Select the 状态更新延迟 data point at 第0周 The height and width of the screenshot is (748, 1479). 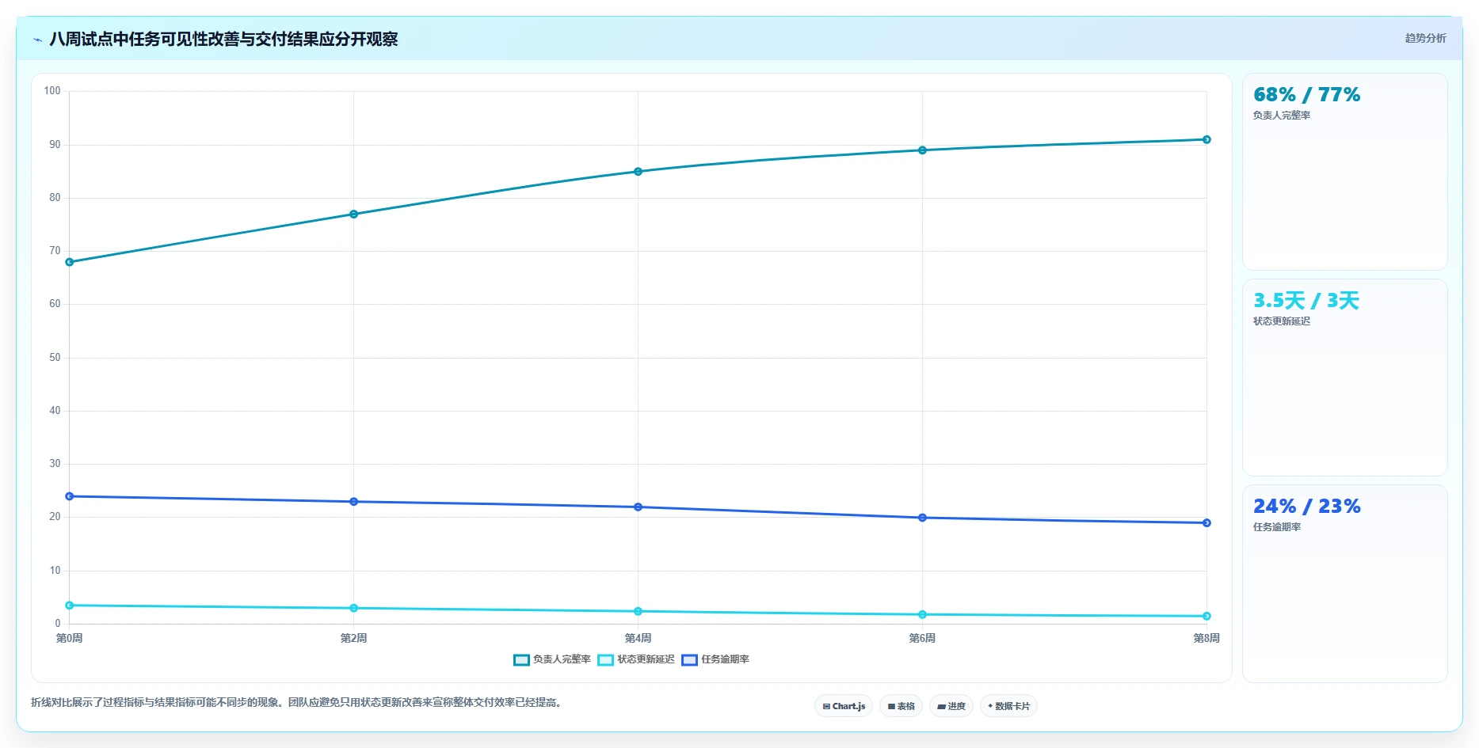tap(70, 606)
